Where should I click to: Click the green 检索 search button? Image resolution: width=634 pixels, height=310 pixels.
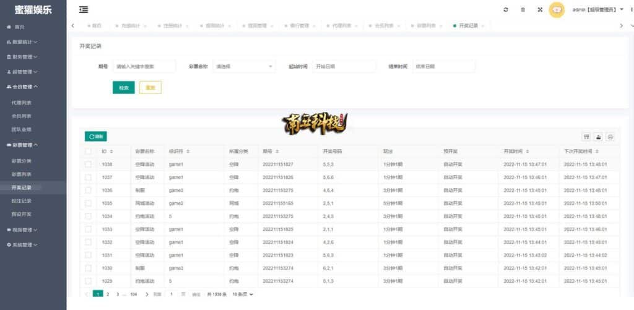(x=123, y=88)
